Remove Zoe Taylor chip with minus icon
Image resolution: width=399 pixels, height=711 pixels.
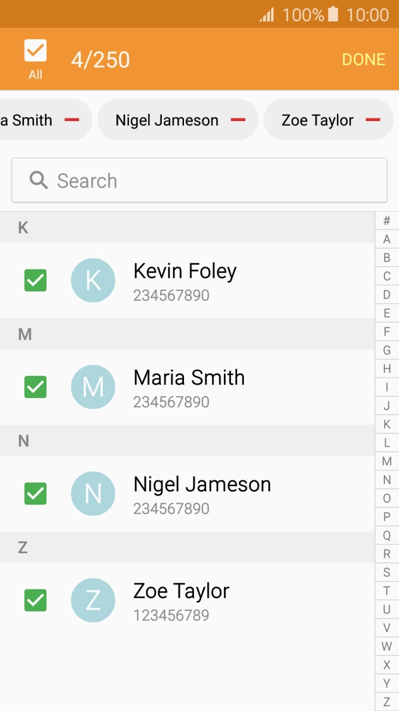tap(372, 120)
